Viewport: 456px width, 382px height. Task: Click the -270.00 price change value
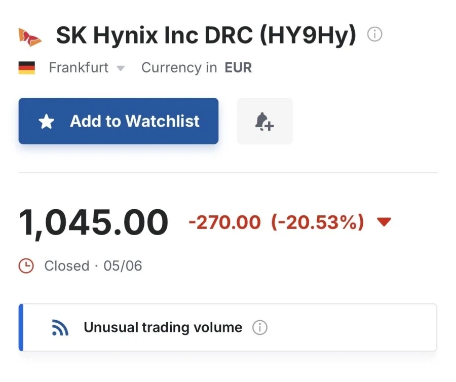224,222
